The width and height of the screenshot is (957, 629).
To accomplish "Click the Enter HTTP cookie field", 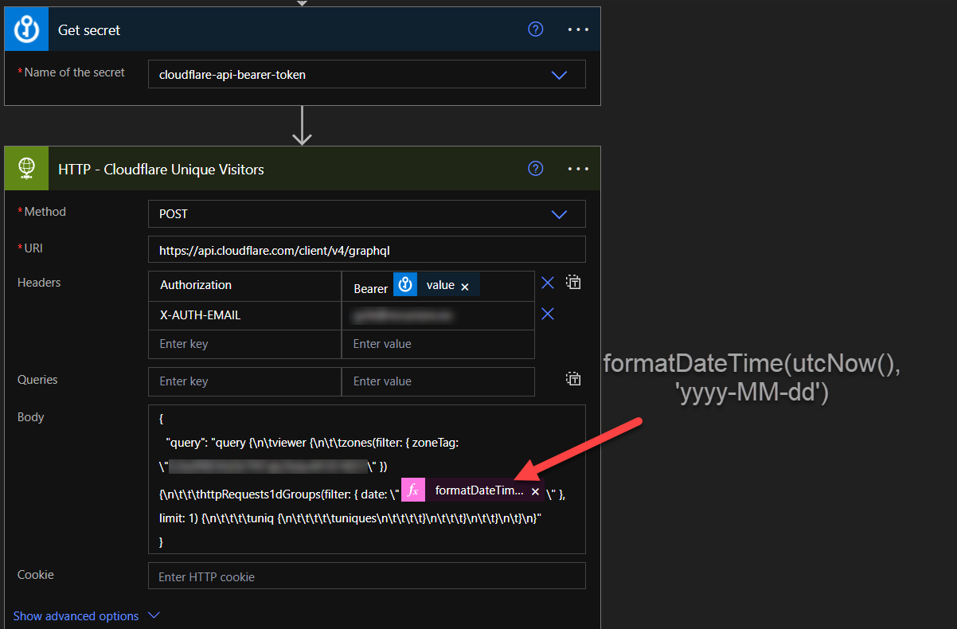I will coord(366,575).
